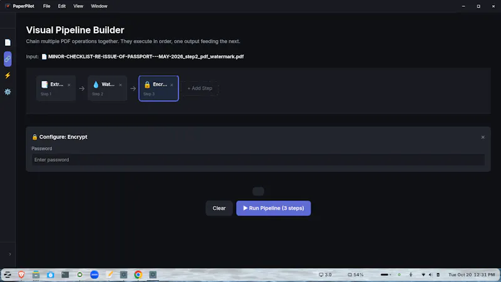Open Zoom from the taskbar
501x282 pixels.
point(95,274)
